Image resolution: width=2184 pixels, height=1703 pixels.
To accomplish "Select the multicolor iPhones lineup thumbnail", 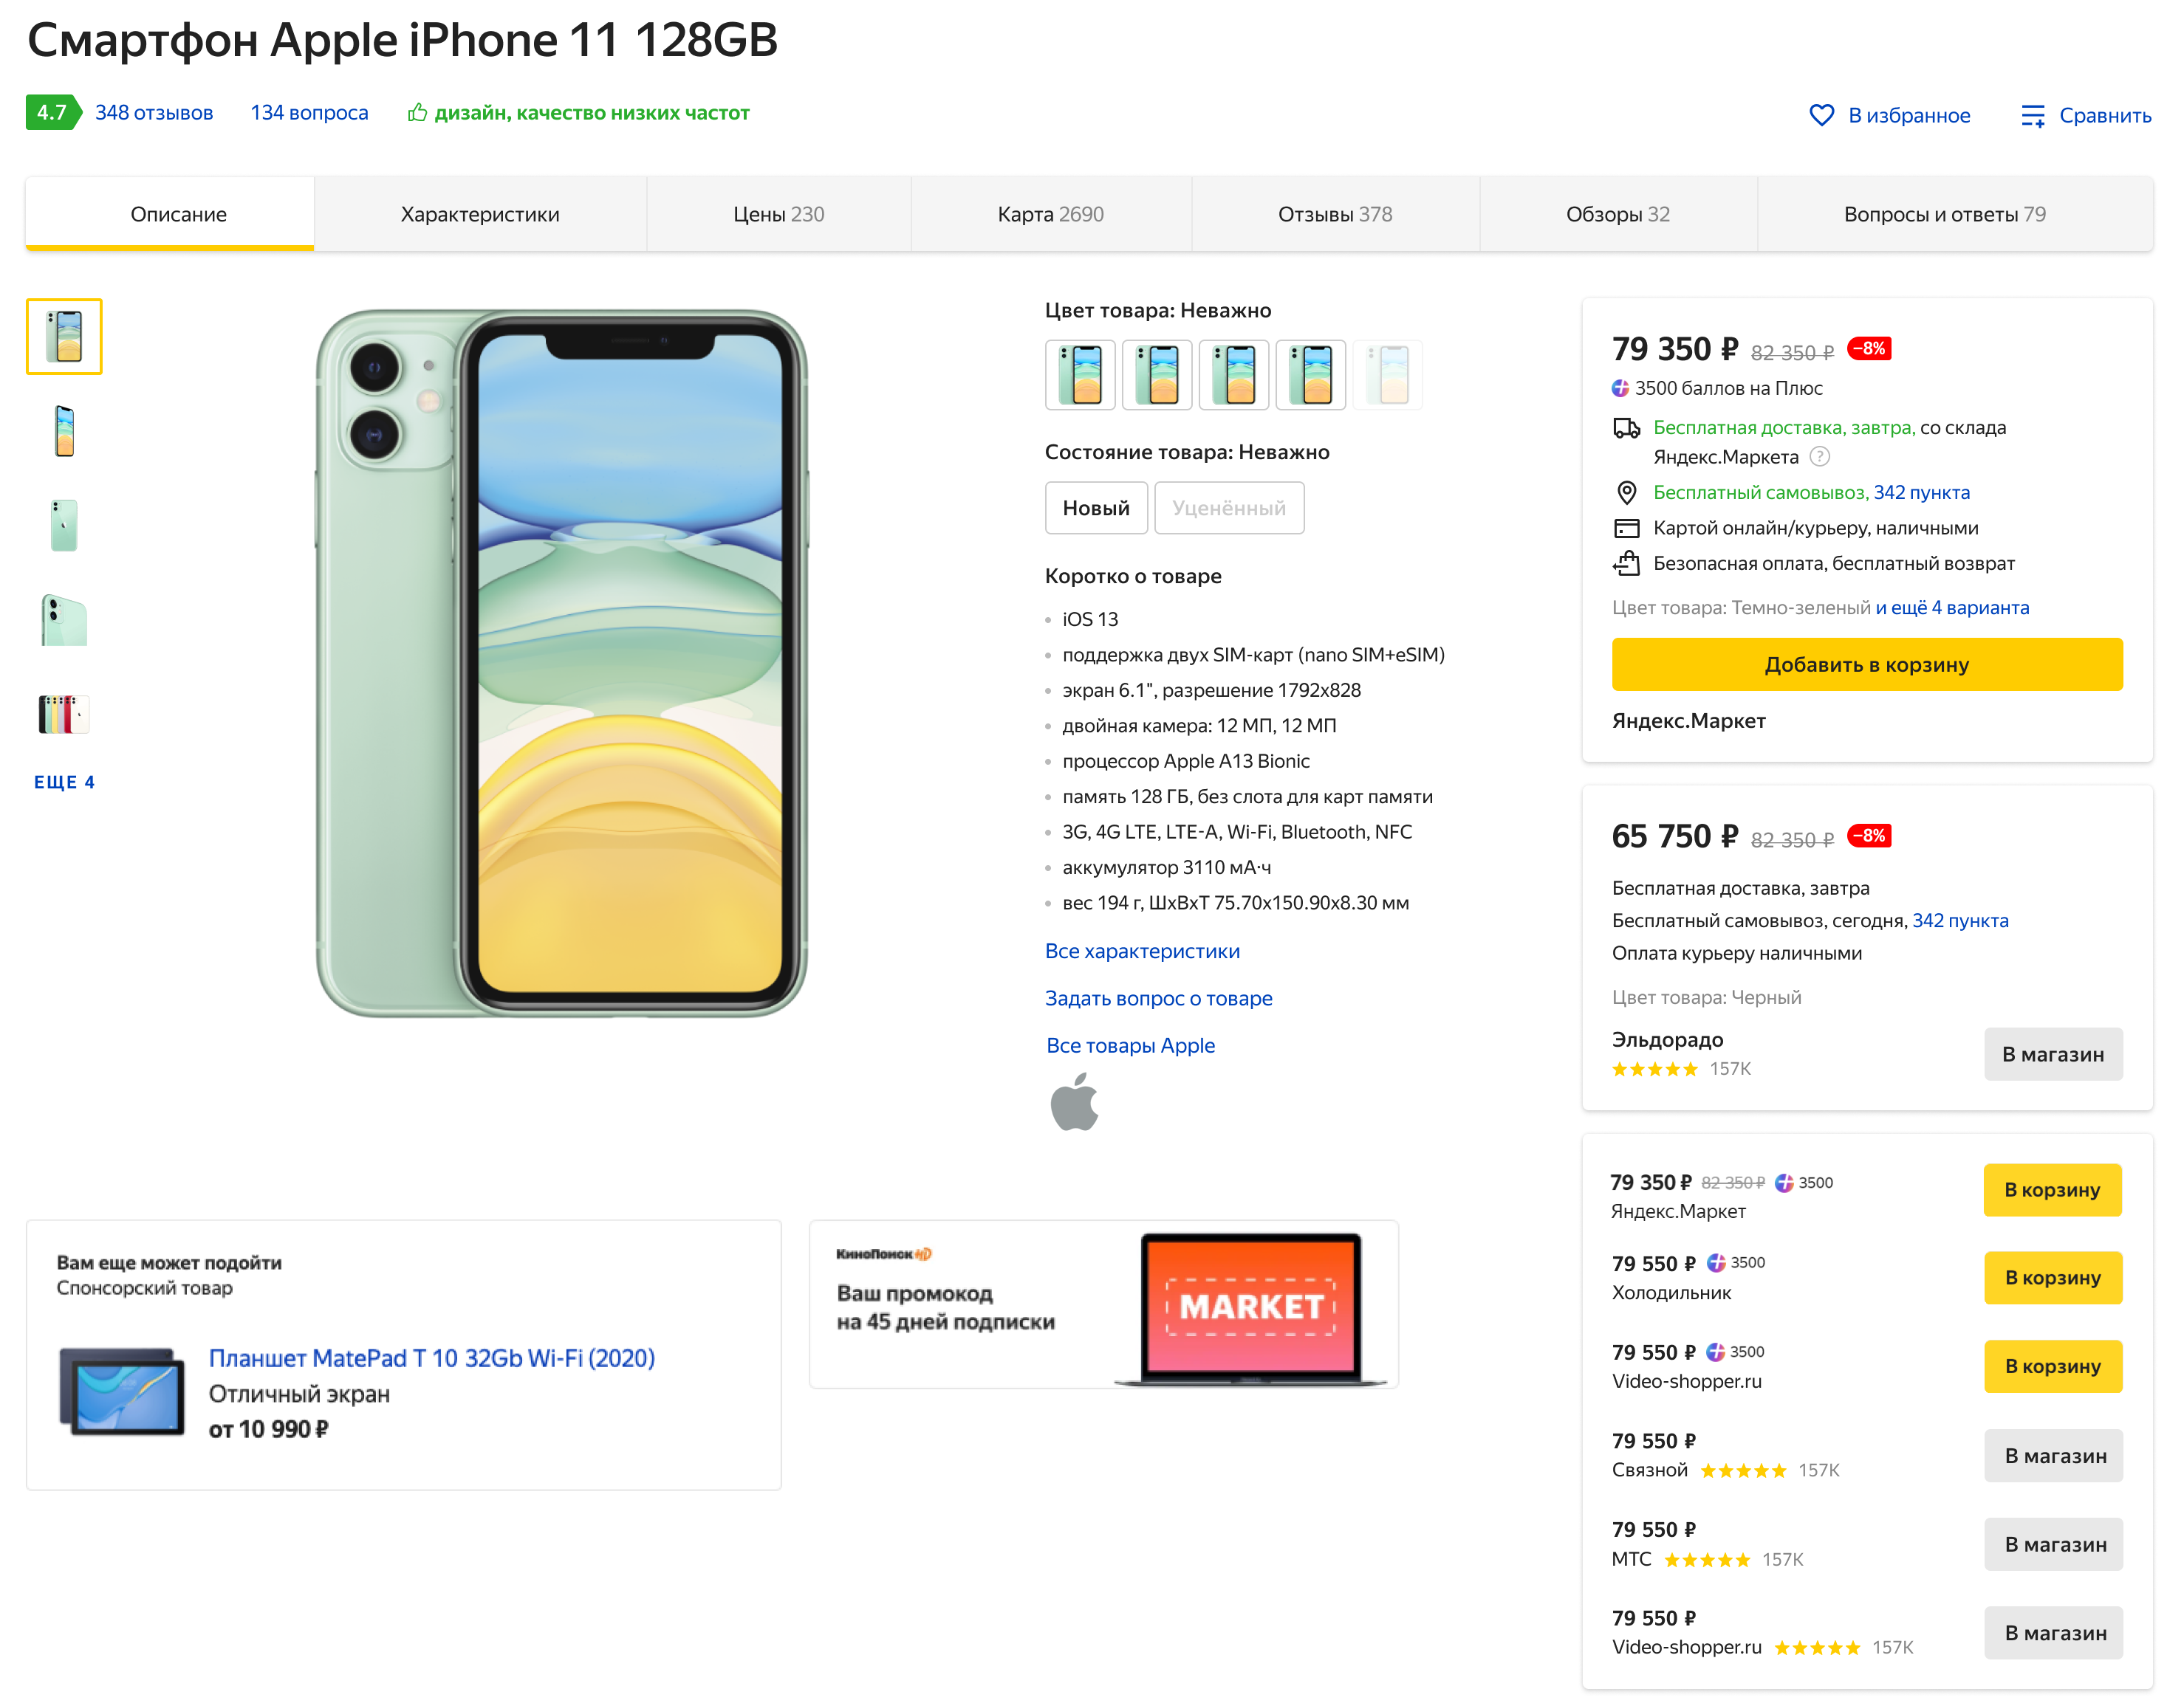I will (x=64, y=715).
